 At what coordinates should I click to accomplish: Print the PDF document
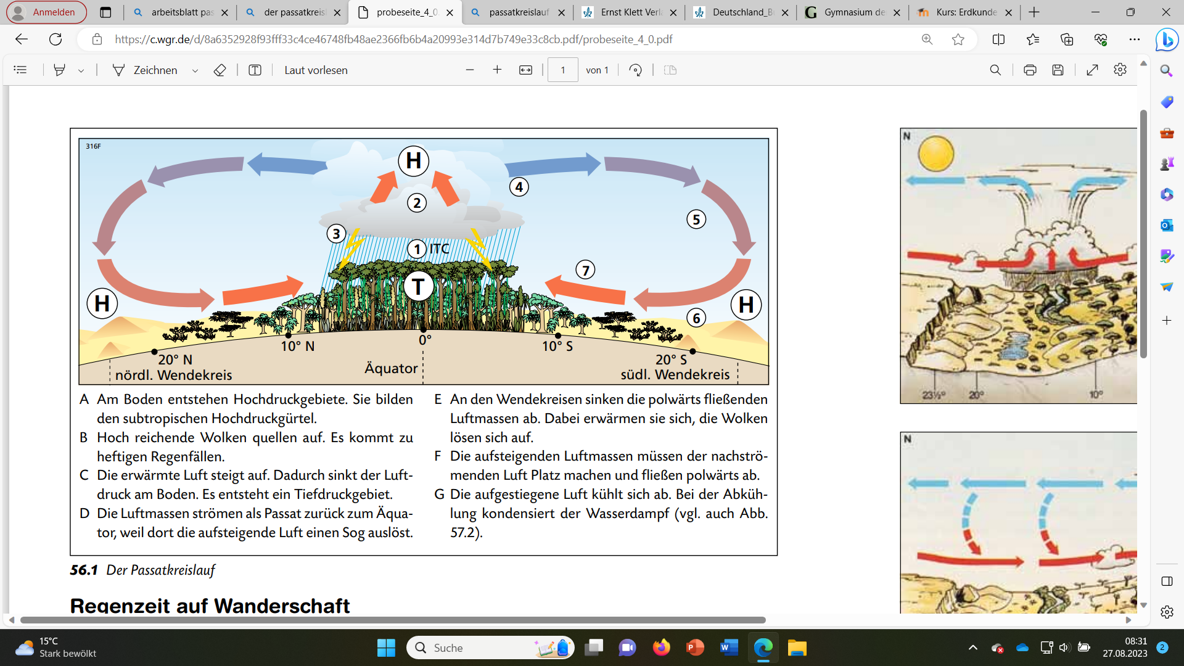1030,70
